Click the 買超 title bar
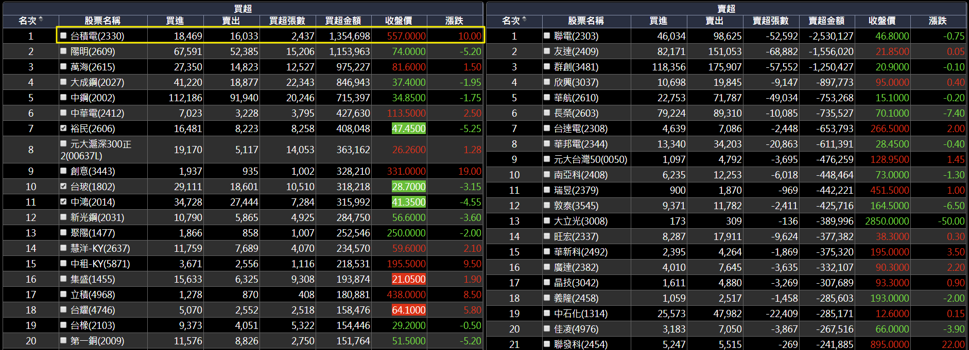 pos(243,8)
